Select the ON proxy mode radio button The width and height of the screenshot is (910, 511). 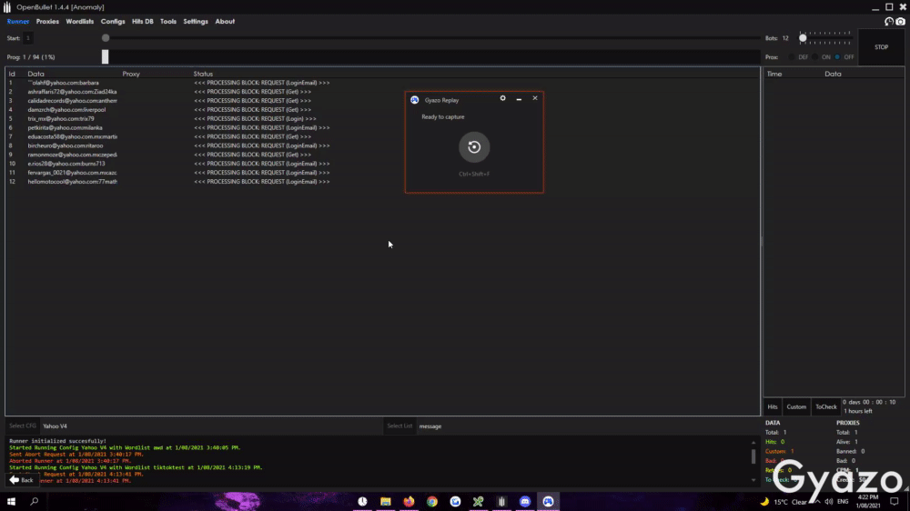(814, 57)
